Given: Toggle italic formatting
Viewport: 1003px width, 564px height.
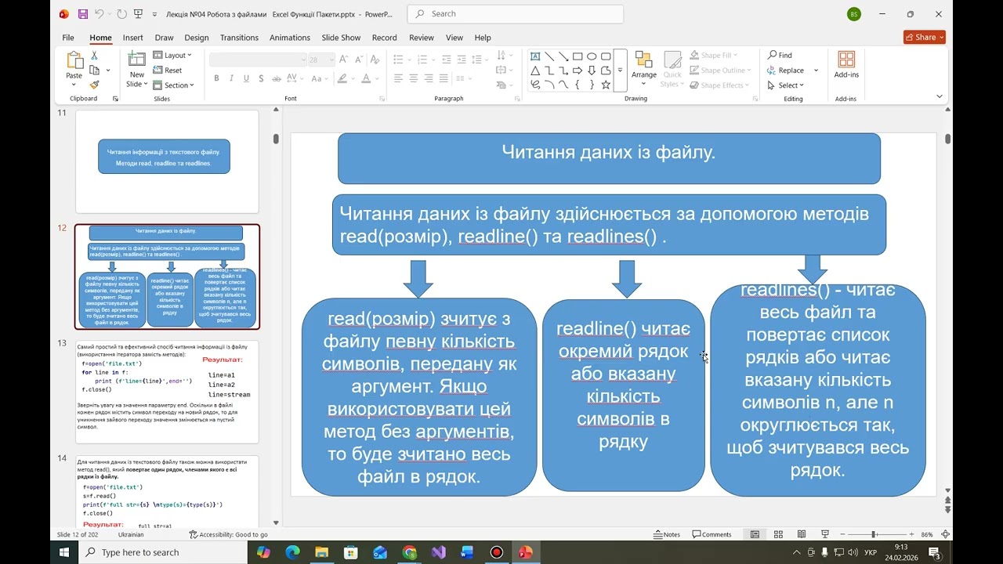Looking at the screenshot, I should click(232, 78).
